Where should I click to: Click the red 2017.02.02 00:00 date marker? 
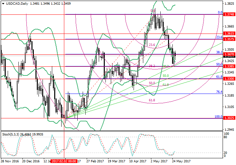(64, 161)
